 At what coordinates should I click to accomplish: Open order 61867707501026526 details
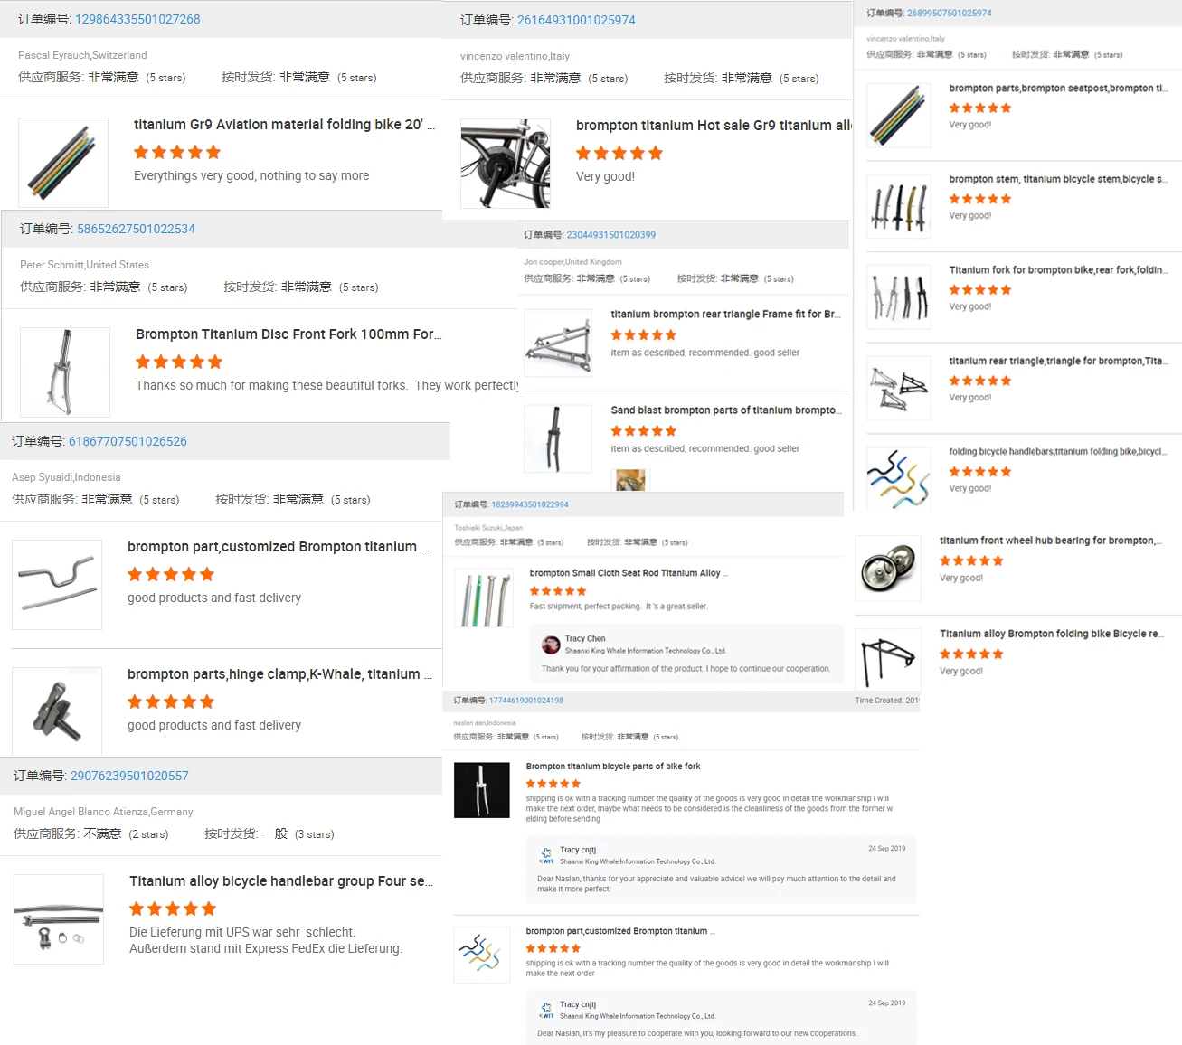pyautogui.click(x=128, y=441)
